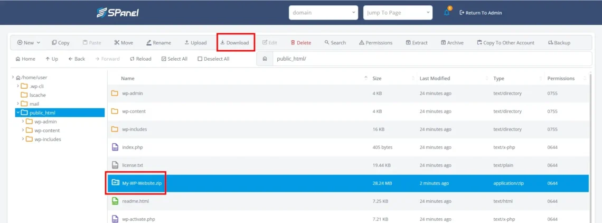Select the index.php file name

(x=133, y=147)
